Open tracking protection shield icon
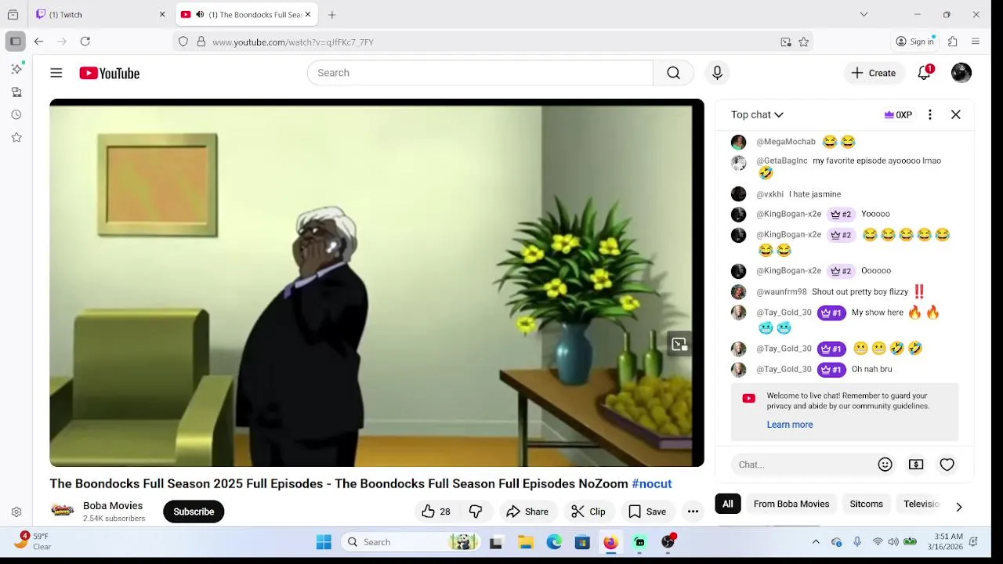This screenshot has height=564, width=1003. 183,42
